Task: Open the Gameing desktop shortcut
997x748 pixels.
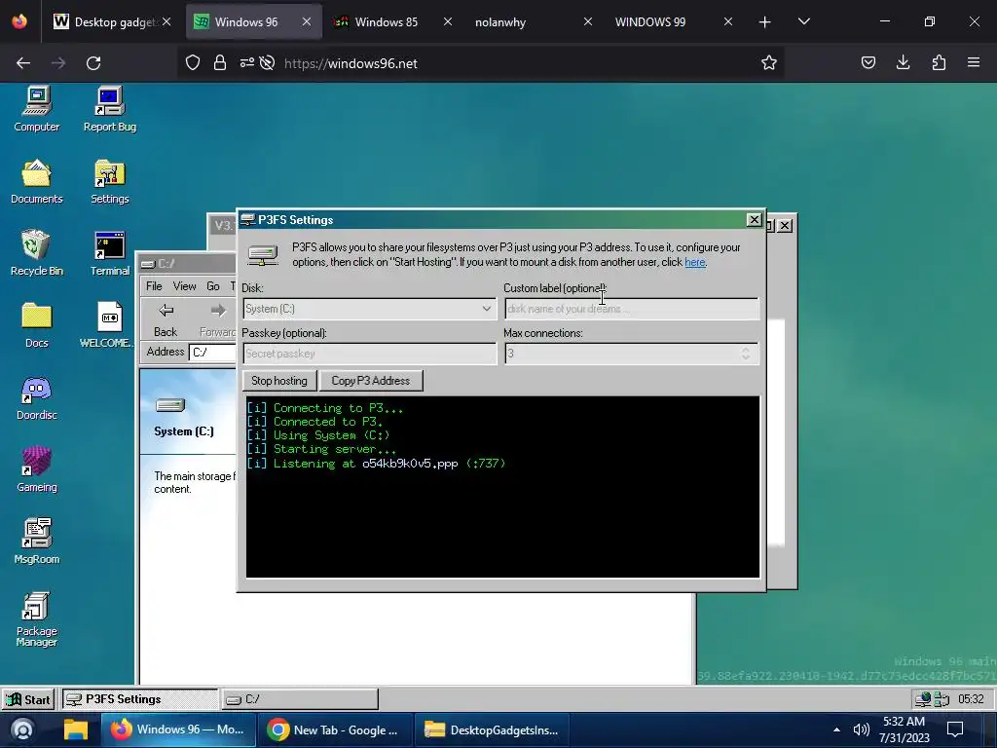Action: tap(37, 469)
